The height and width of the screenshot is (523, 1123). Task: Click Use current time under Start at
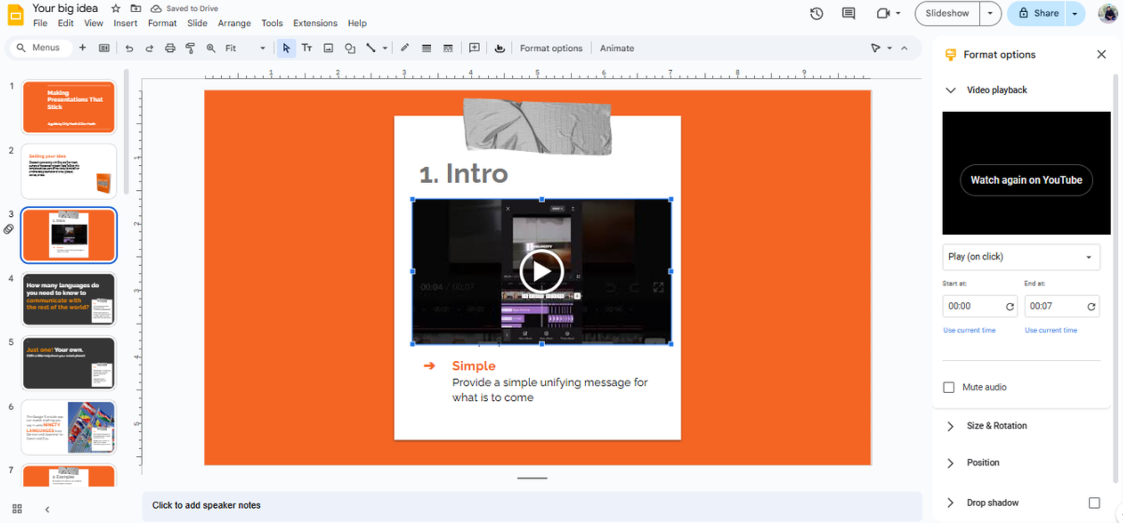[969, 330]
